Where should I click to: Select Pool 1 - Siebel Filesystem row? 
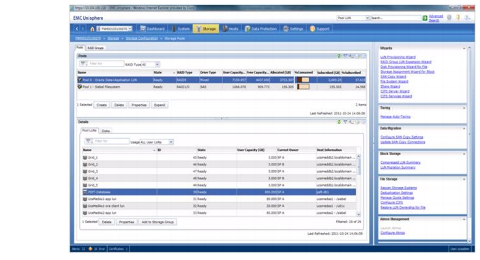[x=222, y=86]
